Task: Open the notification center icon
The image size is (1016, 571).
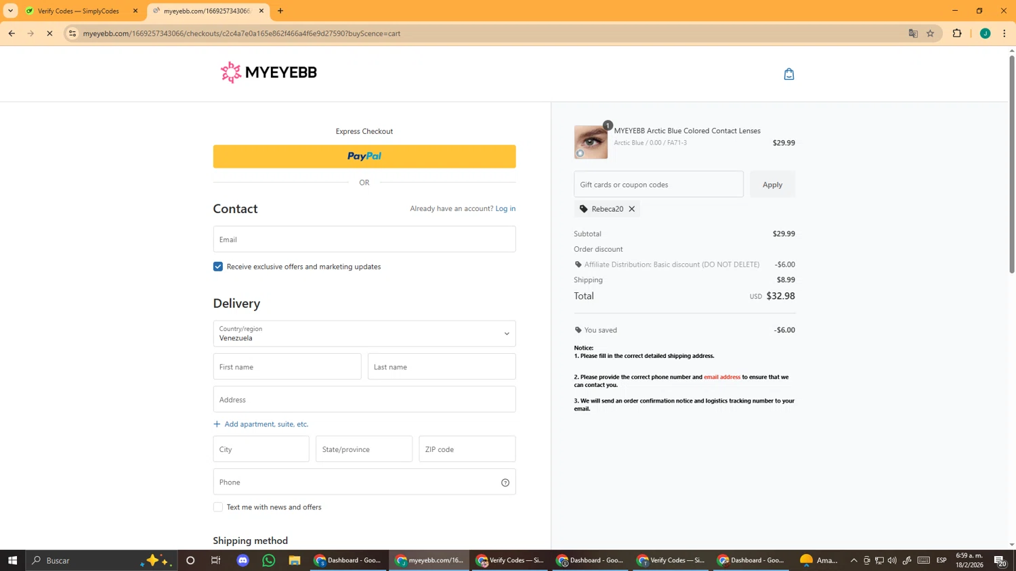Action: tap(1000, 560)
